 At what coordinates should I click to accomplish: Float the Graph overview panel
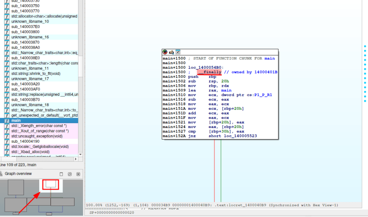pos(70,174)
